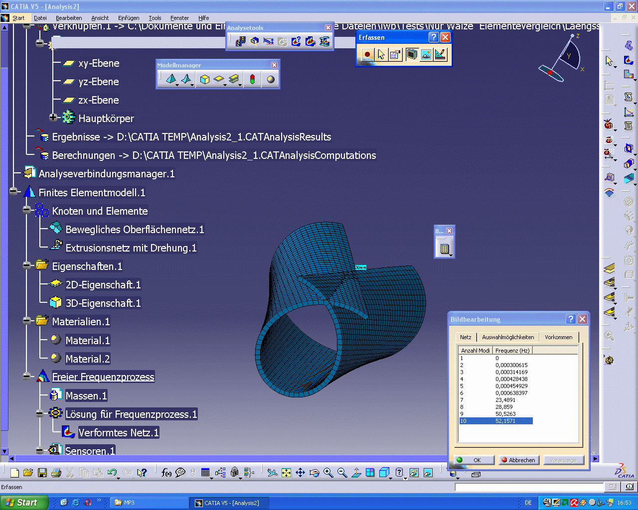Open dropdown arrow under first Modellmanager mesh icon
This screenshot has width=638, height=510.
(x=177, y=85)
